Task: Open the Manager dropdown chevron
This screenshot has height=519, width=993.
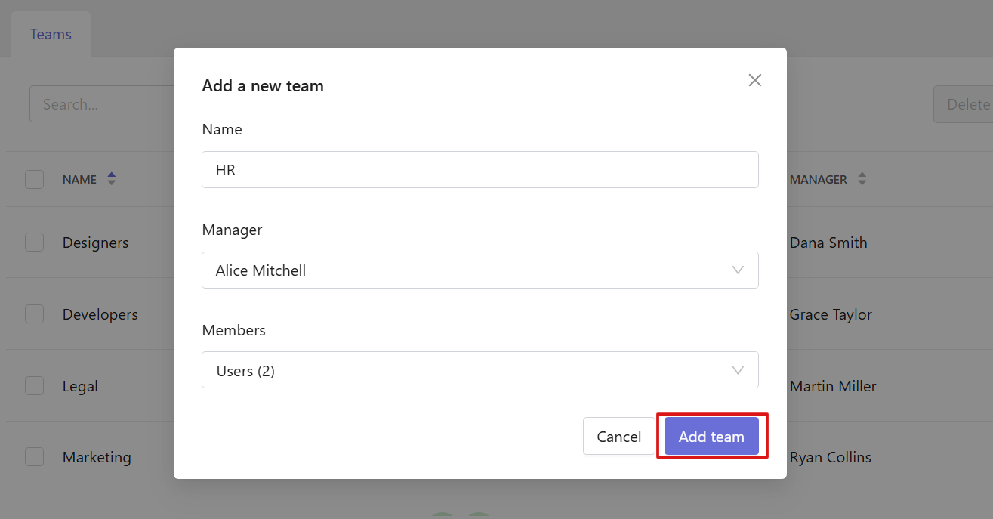Action: point(738,270)
